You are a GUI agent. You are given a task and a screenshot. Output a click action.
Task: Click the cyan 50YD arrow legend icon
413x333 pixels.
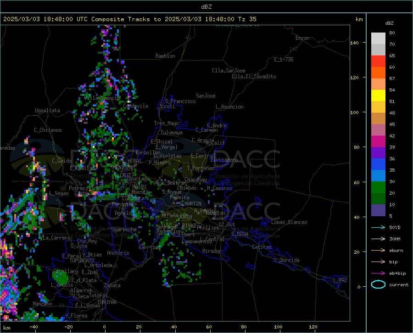(x=378, y=227)
